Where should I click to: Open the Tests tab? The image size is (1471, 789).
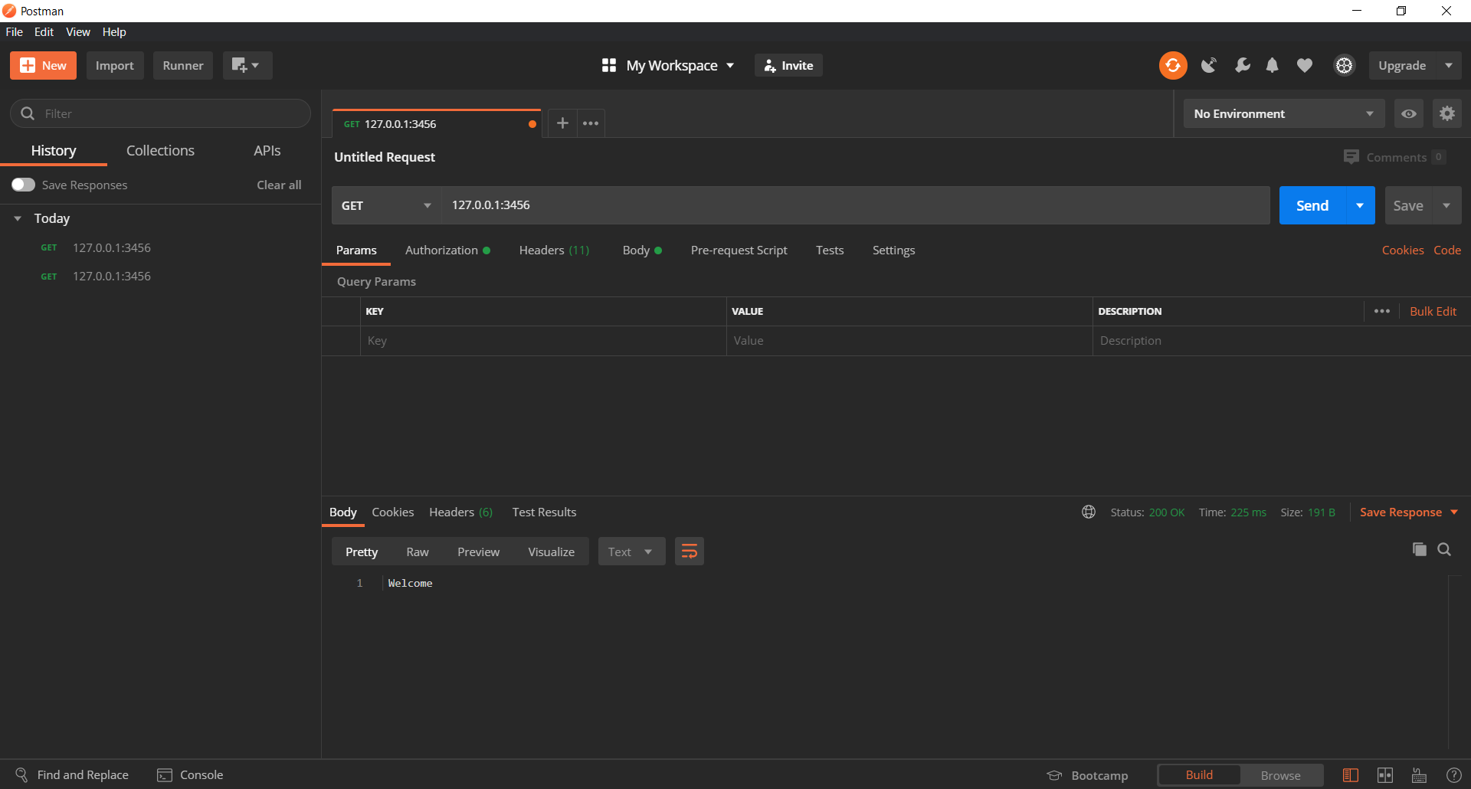[x=830, y=250]
